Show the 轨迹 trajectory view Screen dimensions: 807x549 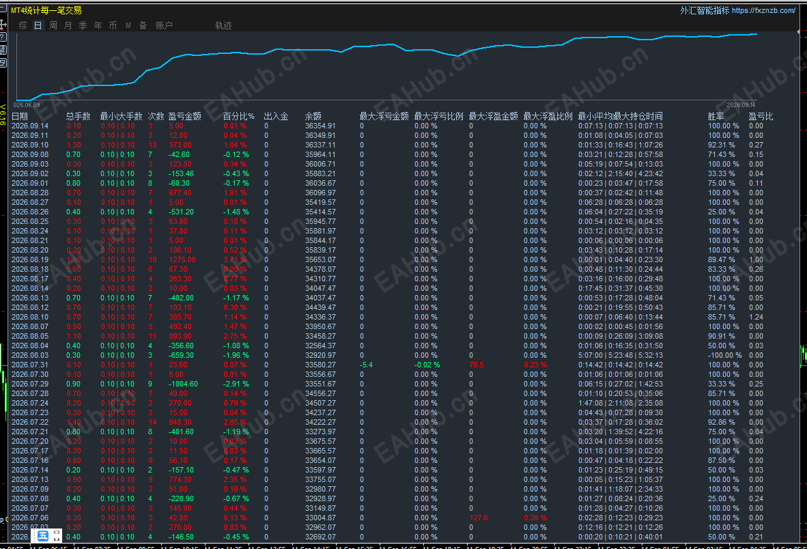[x=223, y=25]
